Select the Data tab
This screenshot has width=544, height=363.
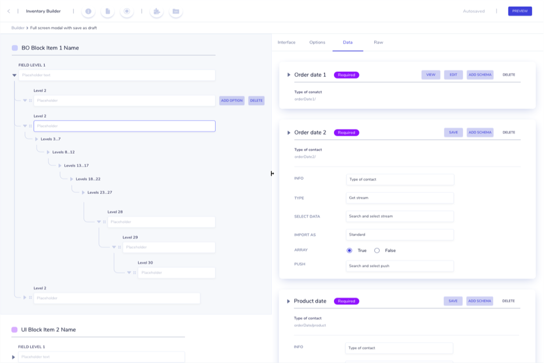point(348,42)
